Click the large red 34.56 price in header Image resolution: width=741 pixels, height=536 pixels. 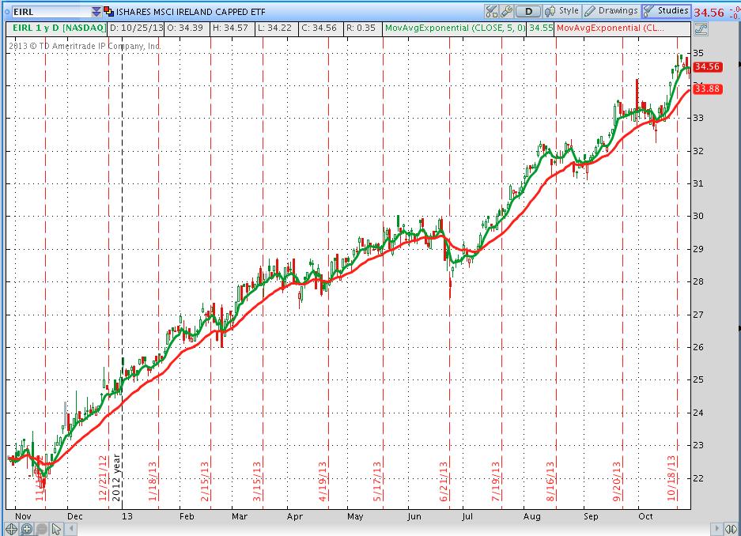click(709, 13)
